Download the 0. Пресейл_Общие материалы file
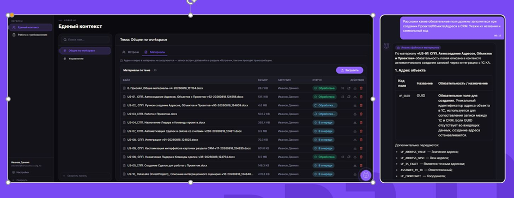This screenshot has height=198, width=514. coord(355,88)
